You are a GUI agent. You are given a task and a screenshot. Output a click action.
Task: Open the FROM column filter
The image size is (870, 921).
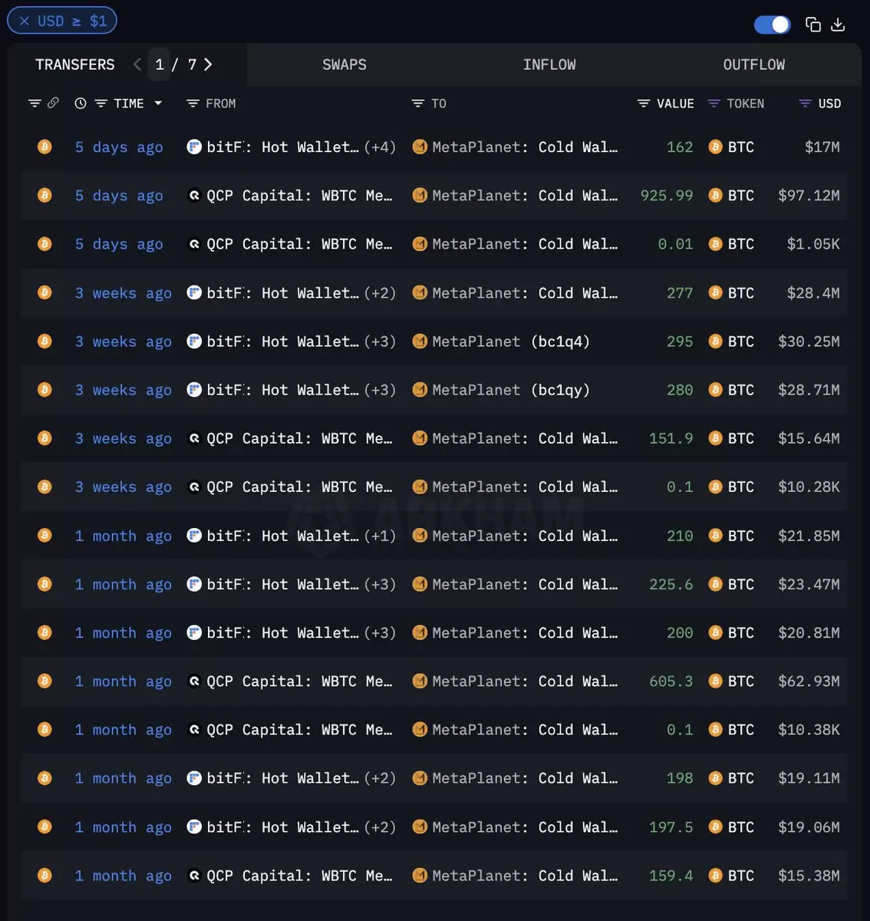coord(193,104)
